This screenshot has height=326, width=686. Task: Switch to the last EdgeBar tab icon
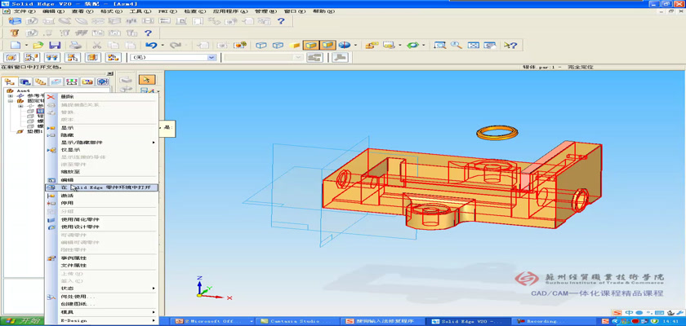[102, 81]
